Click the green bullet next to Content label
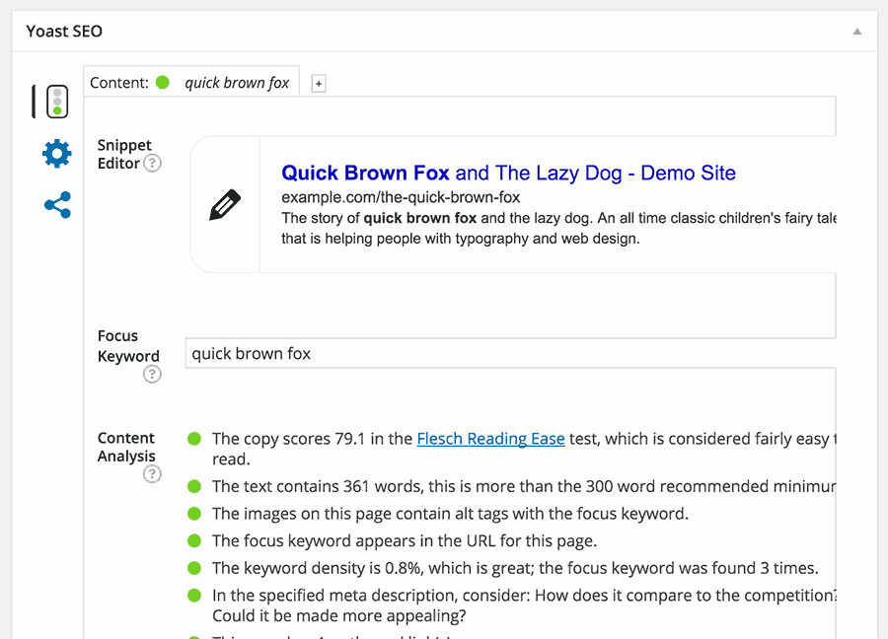 pos(162,82)
